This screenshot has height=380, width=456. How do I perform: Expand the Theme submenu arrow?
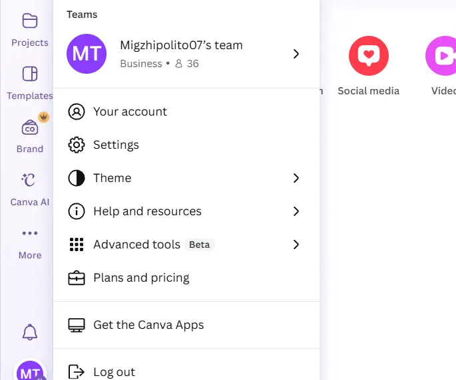point(296,178)
